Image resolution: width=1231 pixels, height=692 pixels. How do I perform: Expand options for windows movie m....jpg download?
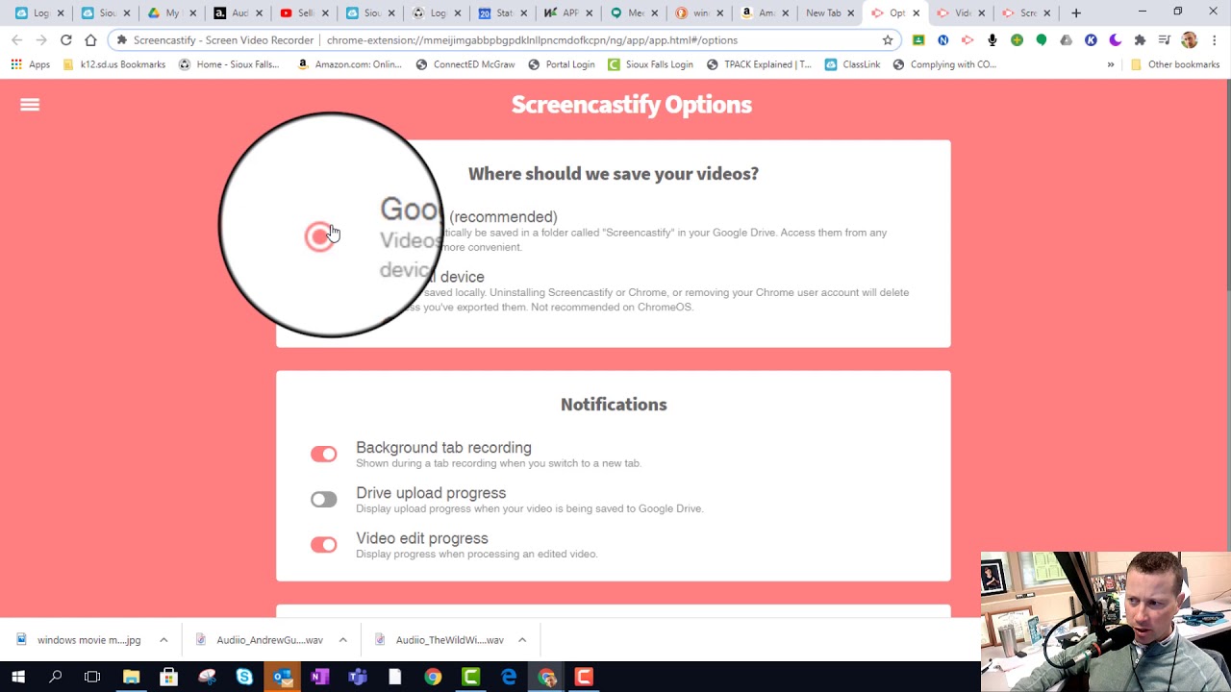163,640
